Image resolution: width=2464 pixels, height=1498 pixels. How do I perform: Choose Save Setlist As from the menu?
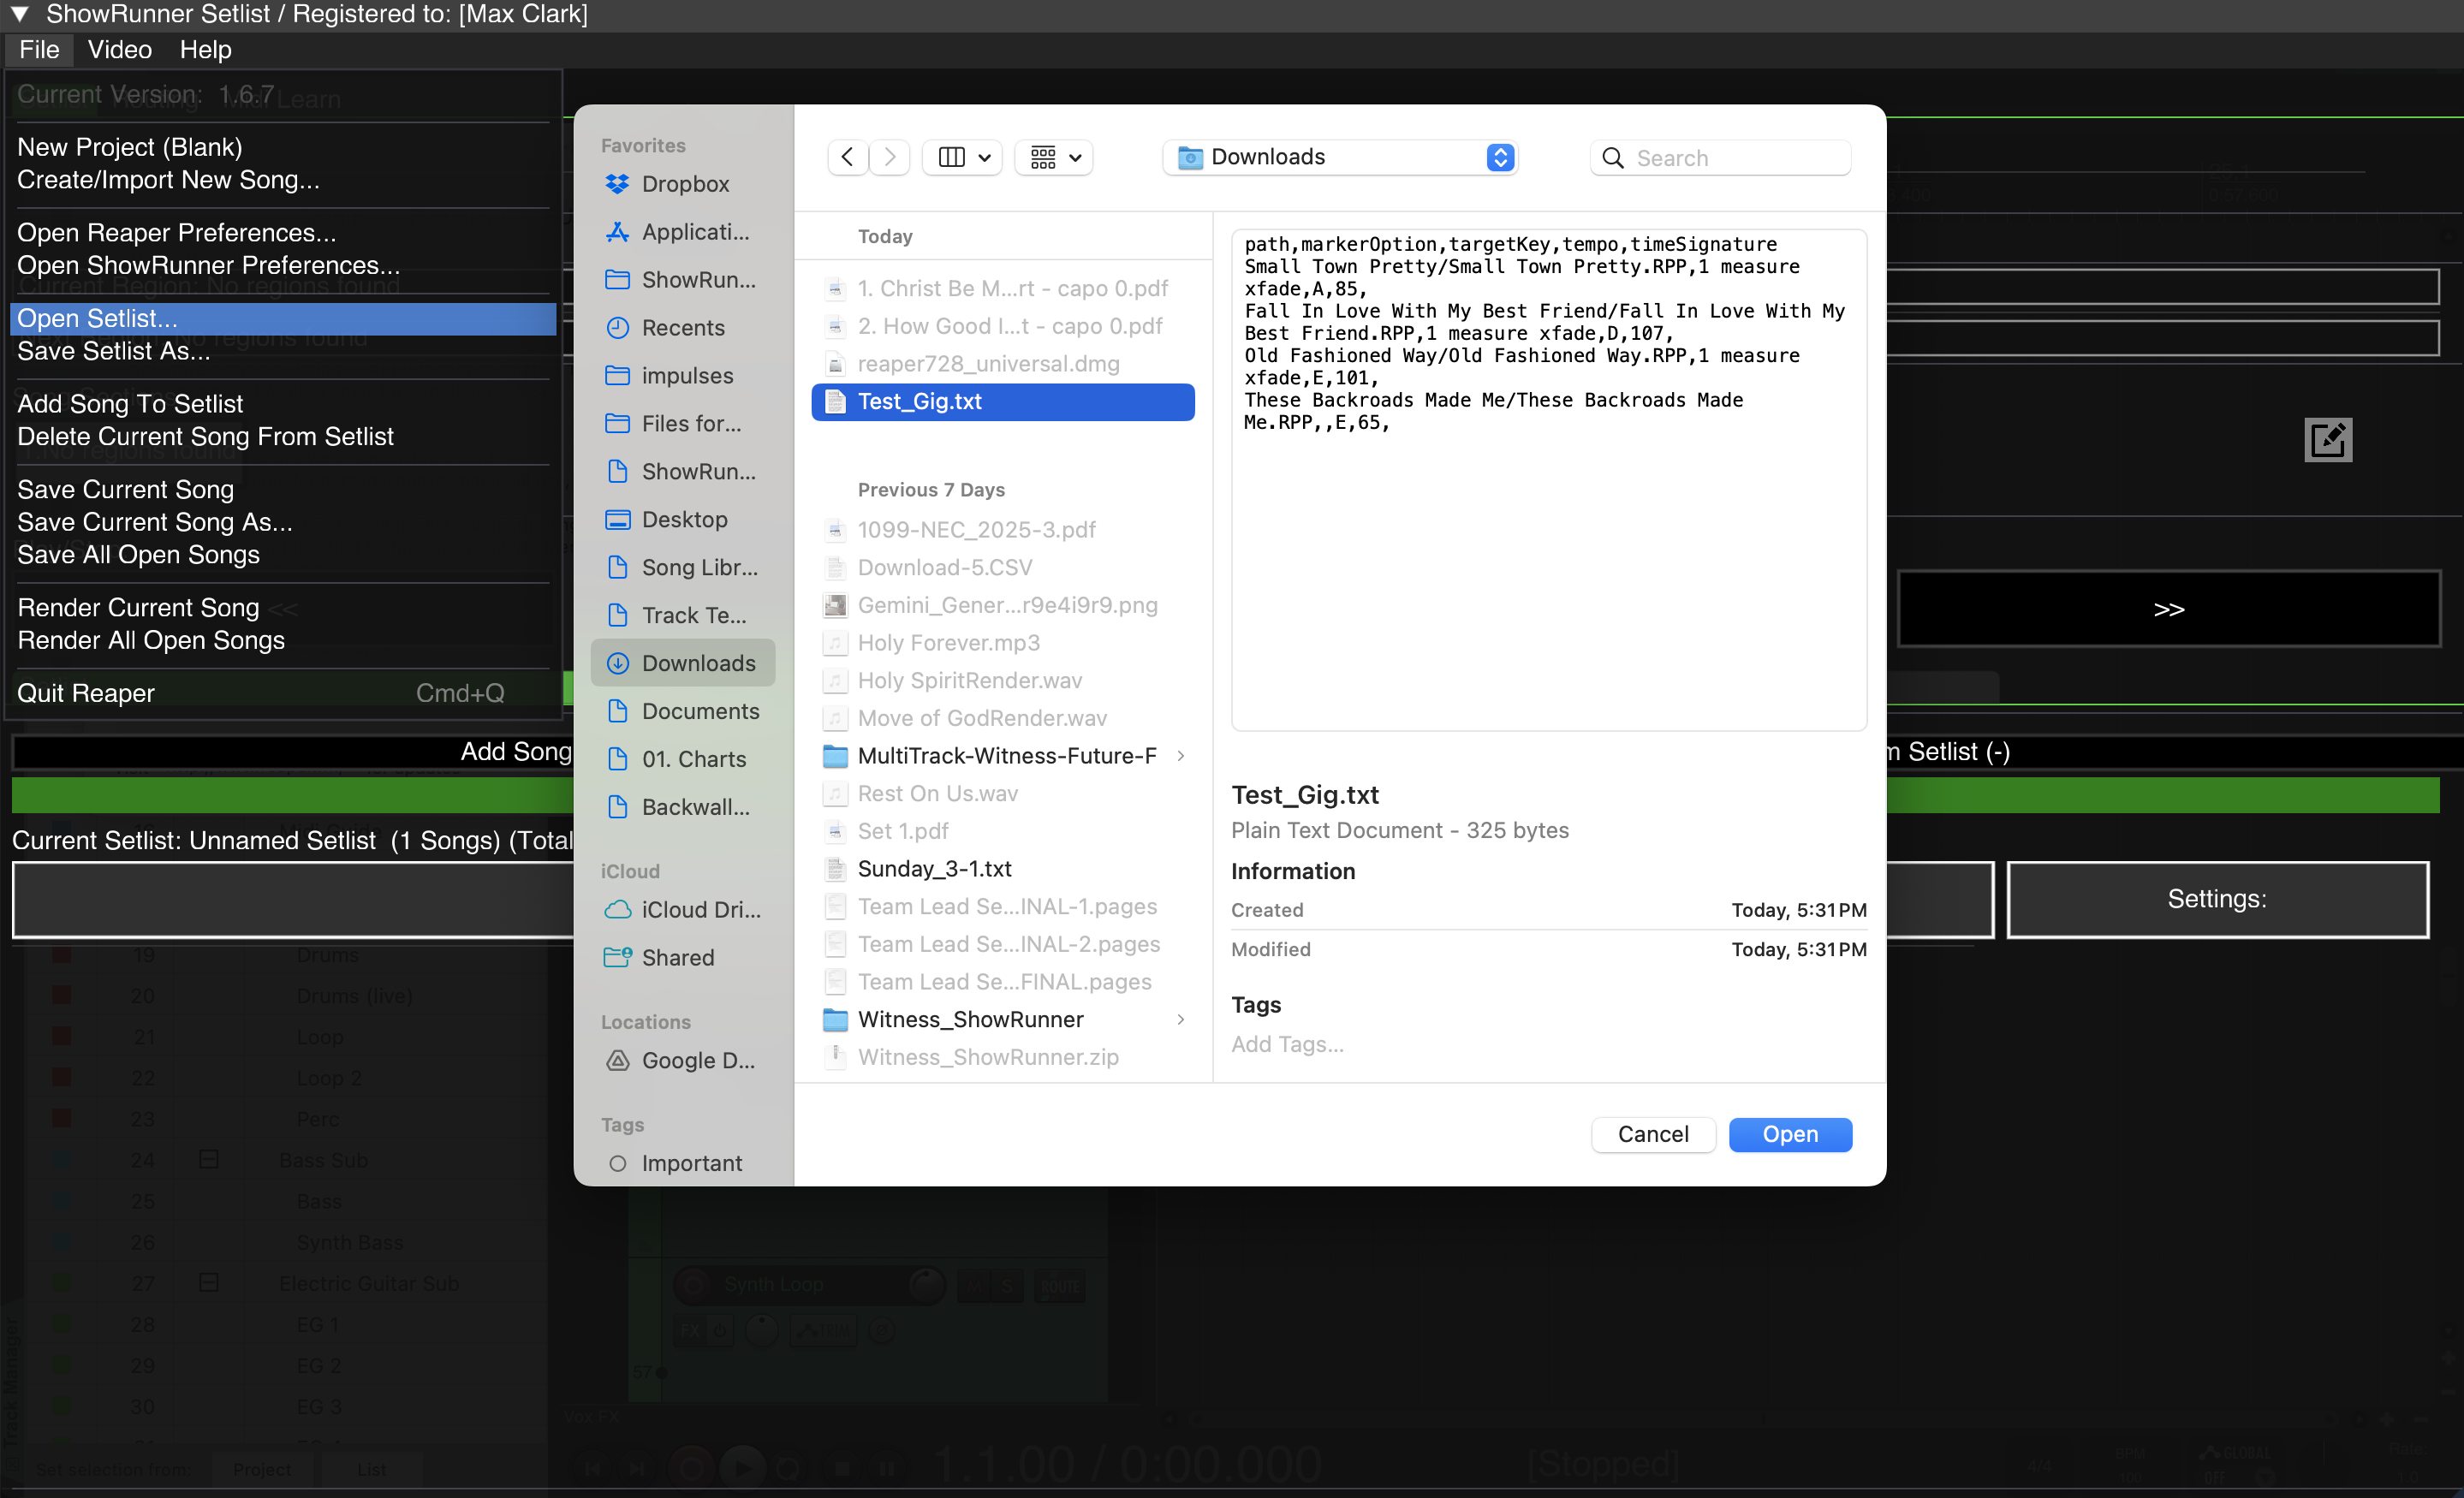pos(113,351)
